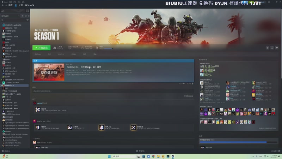Open Chrome from the taskbar
The width and height of the screenshot is (282, 159).
point(153,157)
